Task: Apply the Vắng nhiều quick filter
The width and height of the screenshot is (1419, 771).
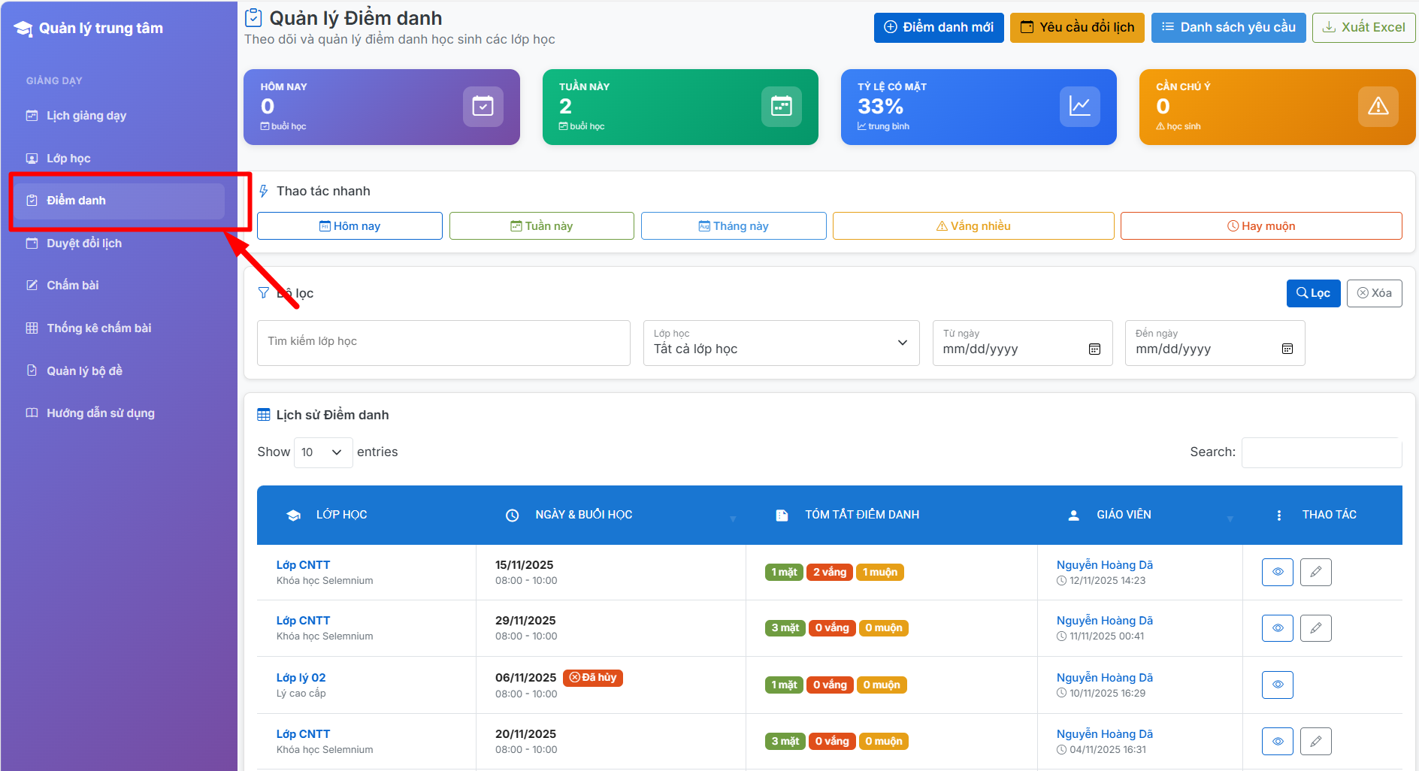Action: click(x=973, y=226)
